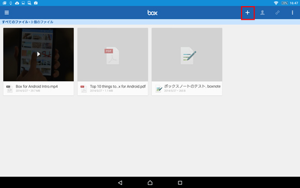This screenshot has width=300, height=188.
Task: Open the PDF file preview thumbnail
Action: pos(113,54)
